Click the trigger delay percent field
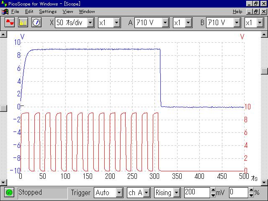The image size is (268, 201). click(239, 193)
